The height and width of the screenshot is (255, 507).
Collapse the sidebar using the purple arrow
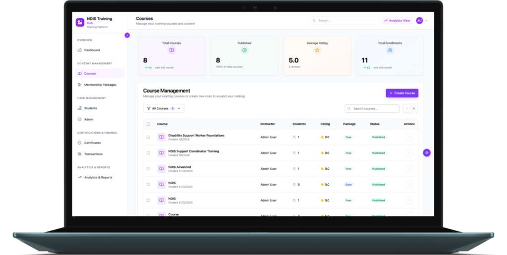(x=127, y=35)
